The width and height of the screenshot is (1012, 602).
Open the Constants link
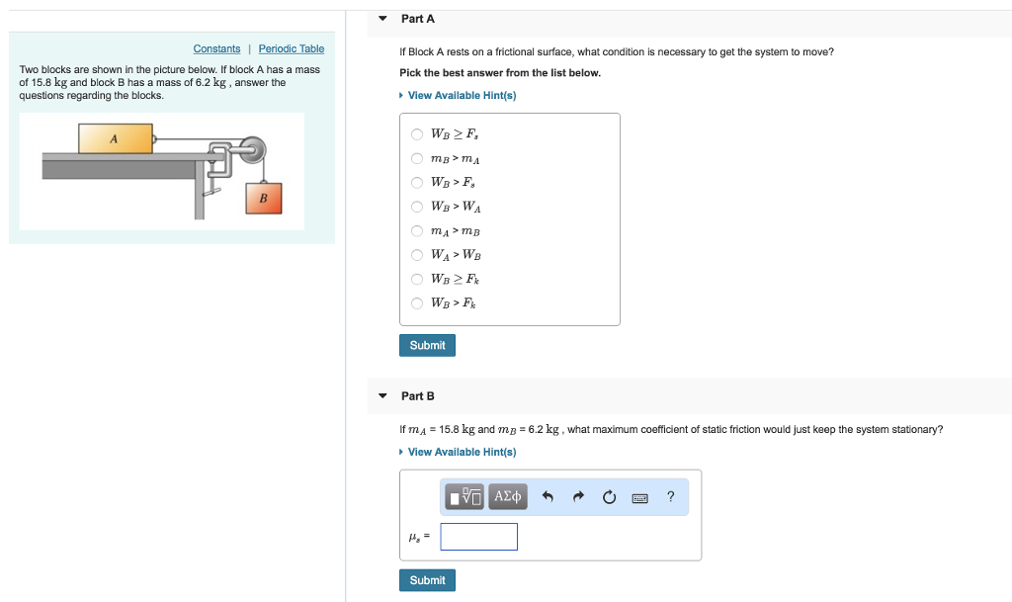tap(216, 48)
